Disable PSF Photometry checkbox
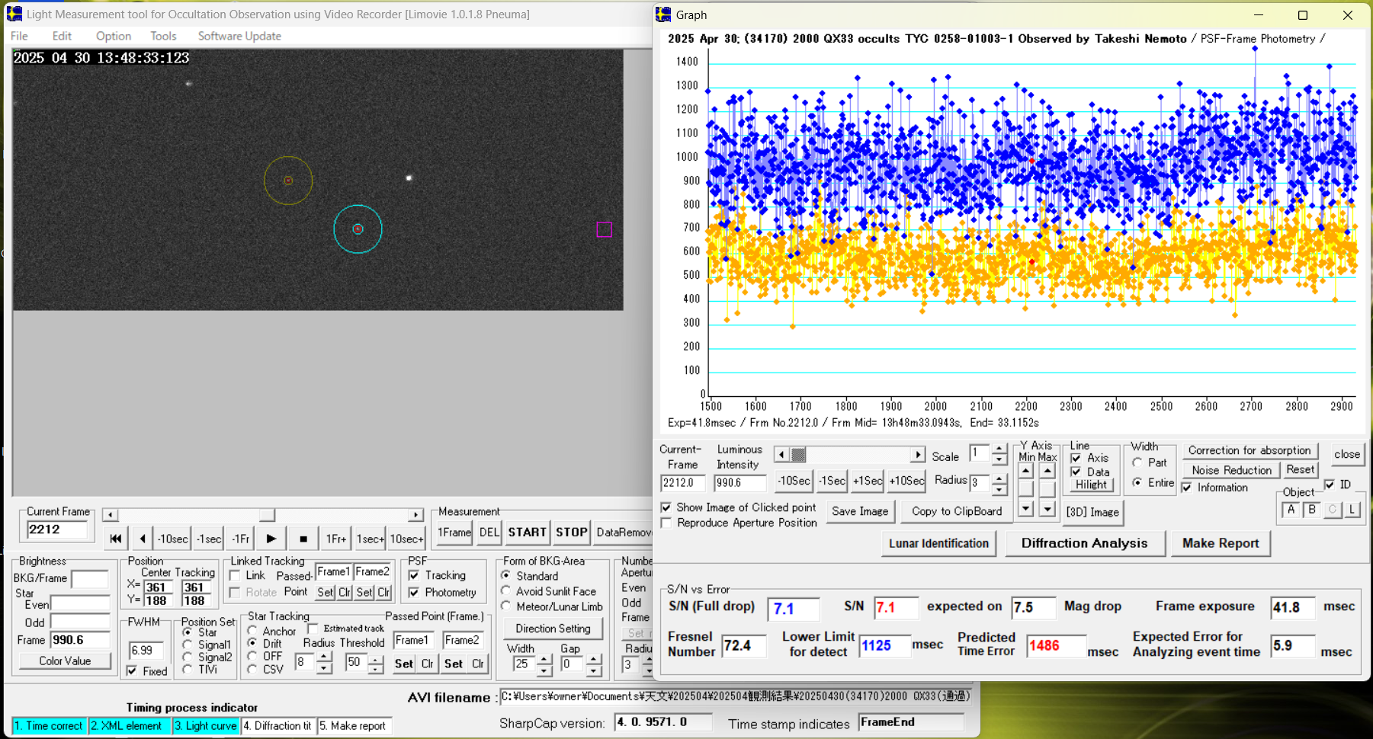The image size is (1373, 739). [x=414, y=593]
